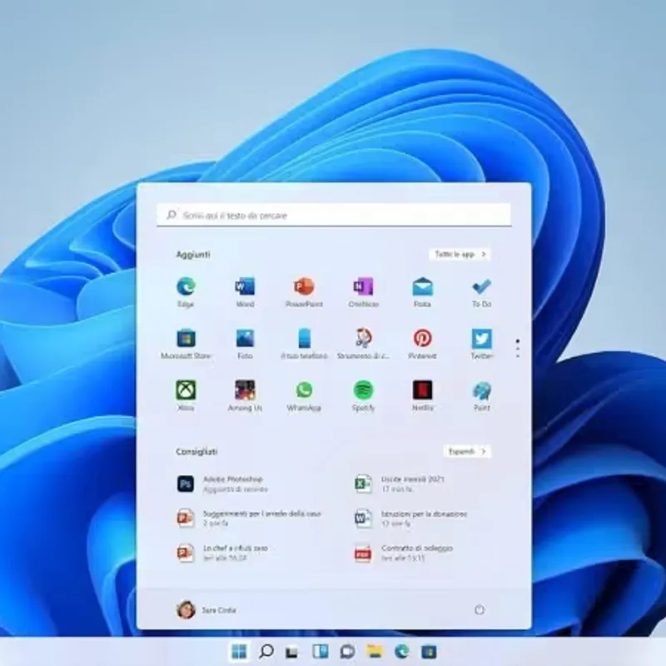Open Lo chef a rifiuti zero presentation

coord(222,553)
